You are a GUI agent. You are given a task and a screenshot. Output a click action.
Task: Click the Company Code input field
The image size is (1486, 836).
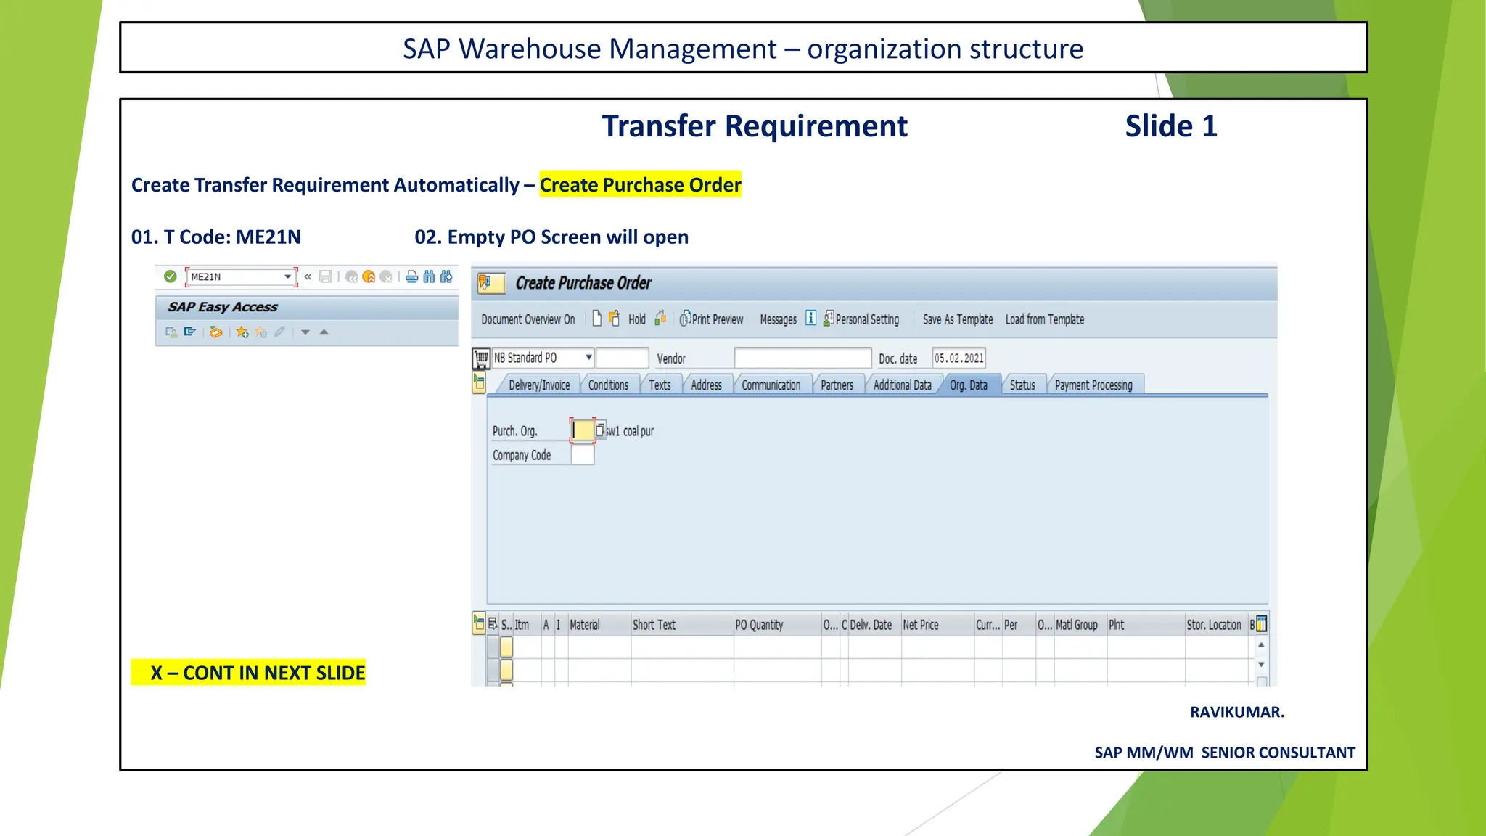[x=582, y=455]
